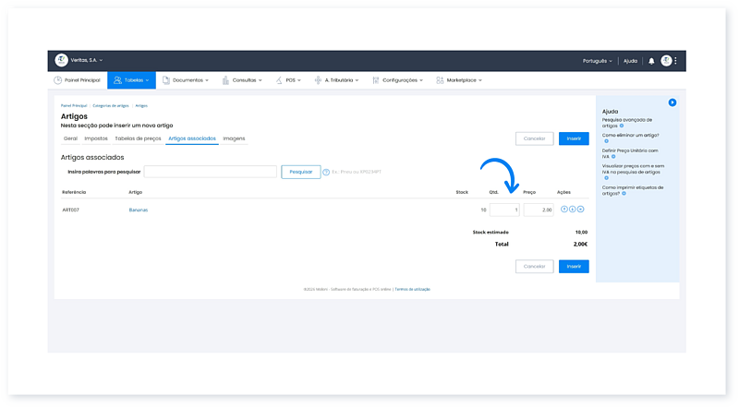Click the top Inserir button
Screen dimensions: 739x408
(573, 138)
